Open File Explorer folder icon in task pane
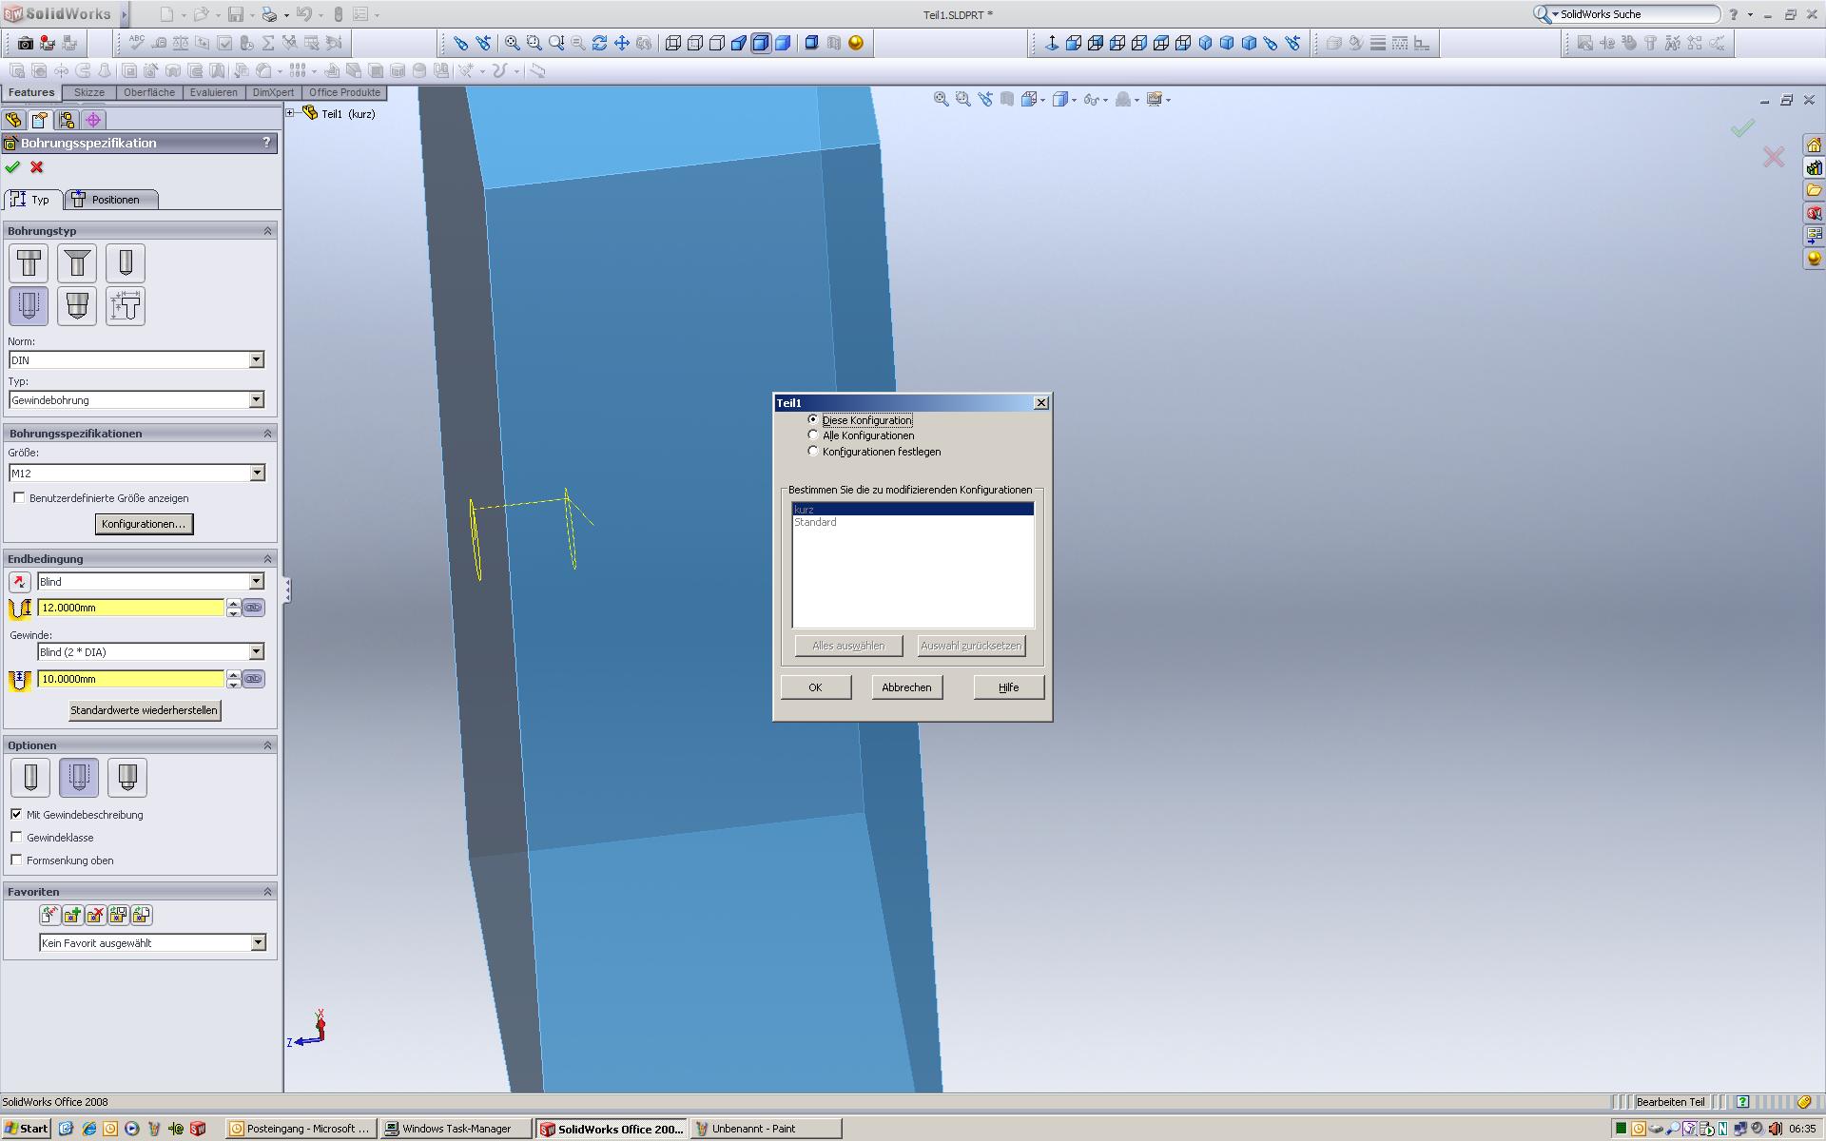 (x=1814, y=191)
